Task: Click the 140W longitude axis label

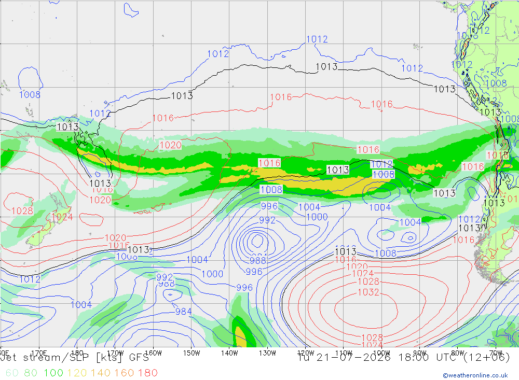Action: pos(229,353)
